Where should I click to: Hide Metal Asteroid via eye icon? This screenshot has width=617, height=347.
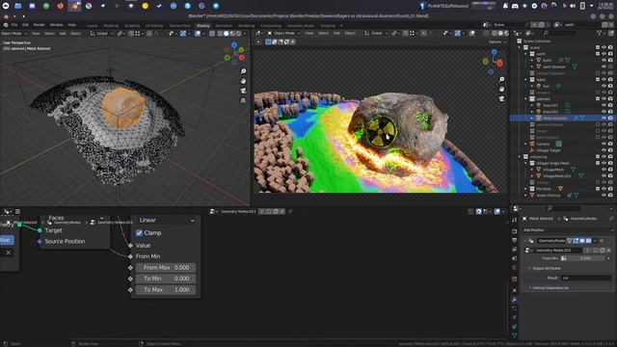tap(604, 118)
